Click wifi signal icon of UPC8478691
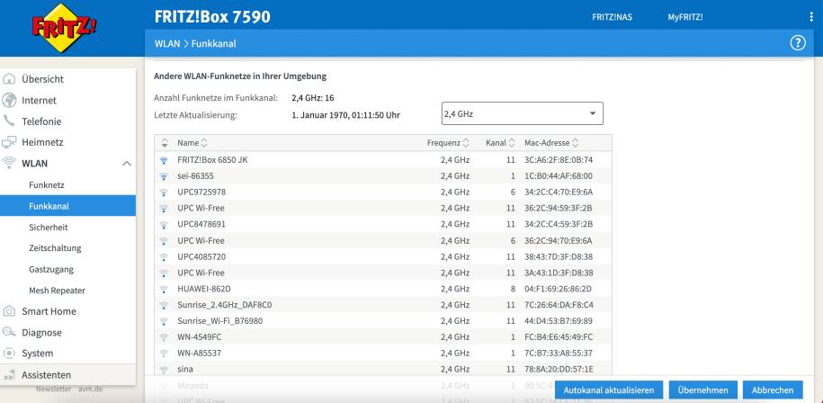The height and width of the screenshot is (403, 823). coord(164,225)
